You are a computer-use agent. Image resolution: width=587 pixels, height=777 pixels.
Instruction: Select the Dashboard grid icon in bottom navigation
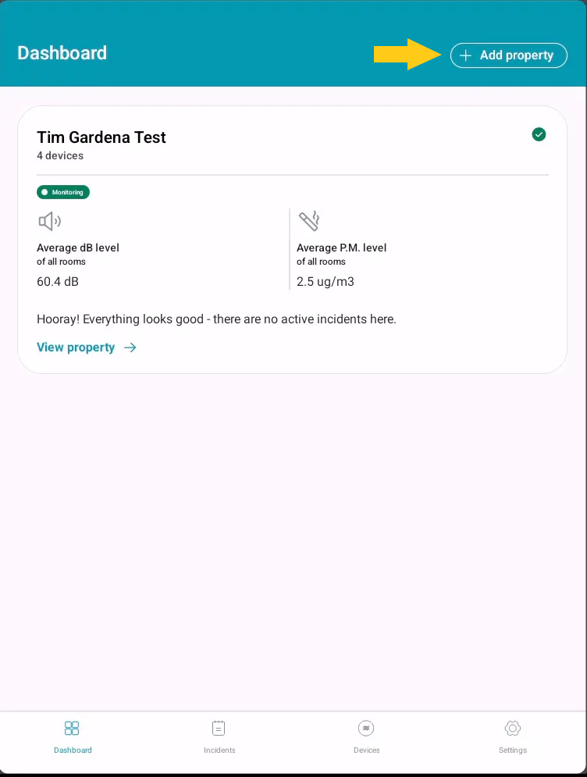72,728
